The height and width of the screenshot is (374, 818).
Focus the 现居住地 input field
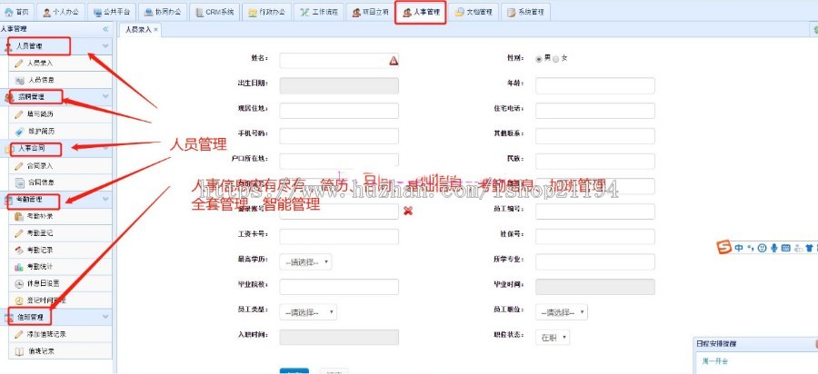[339, 111]
